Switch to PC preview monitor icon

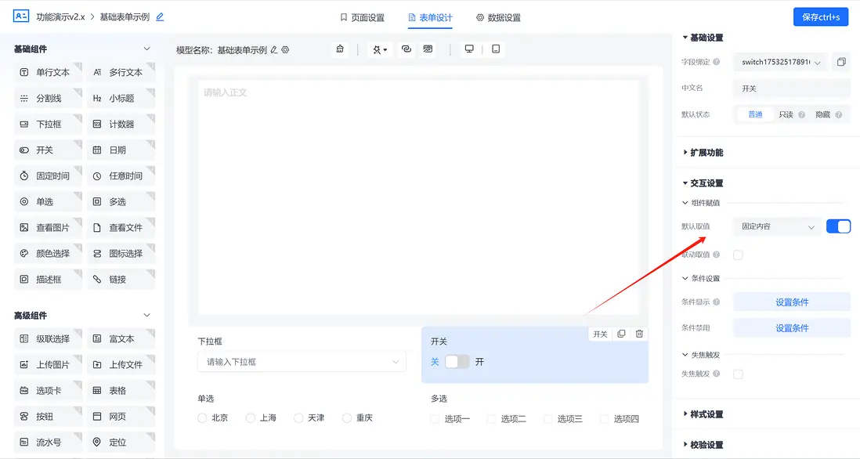tap(469, 48)
